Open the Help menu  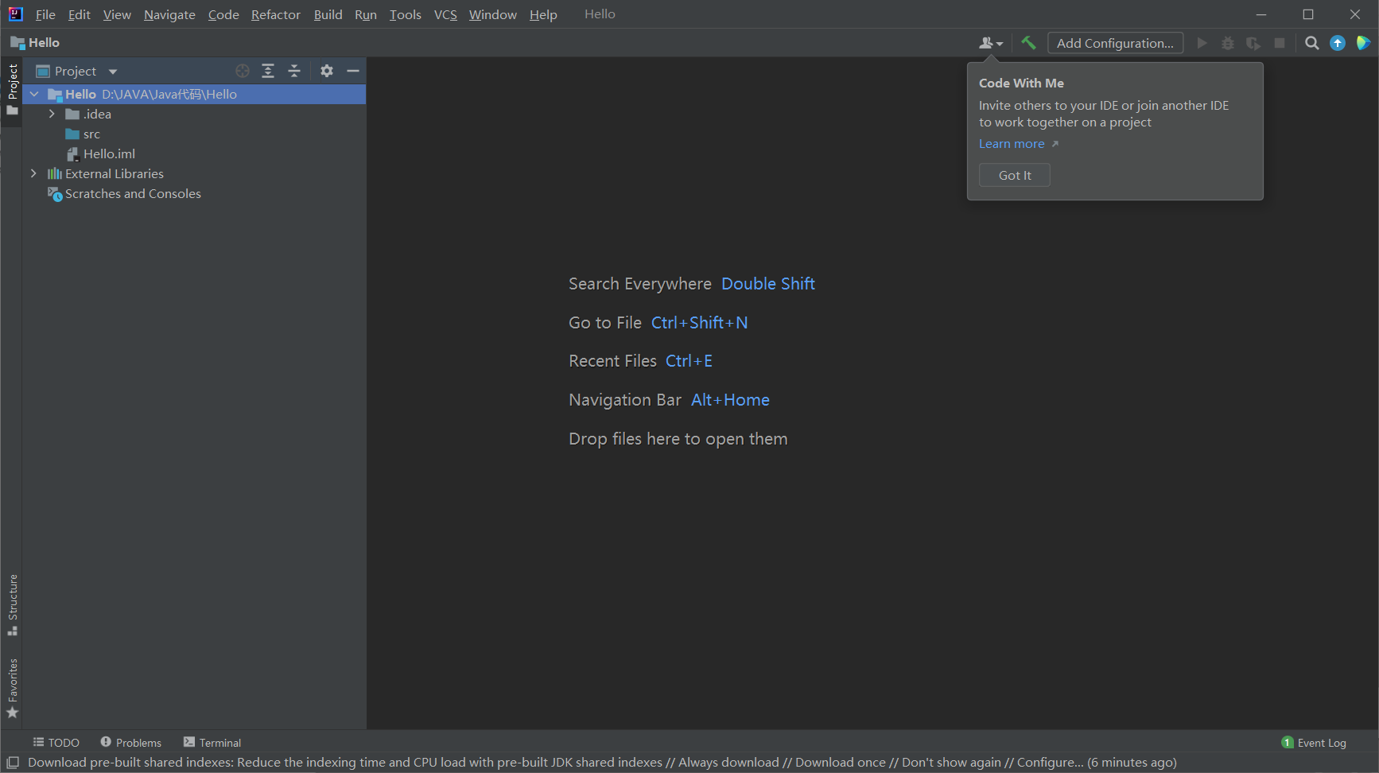(x=543, y=14)
